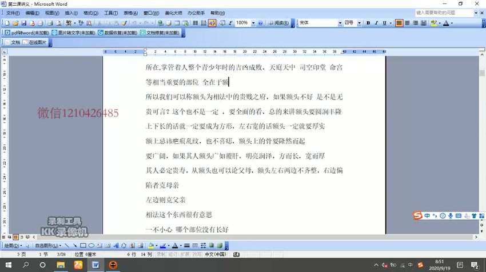Apply the highlight color marker

click(433, 23)
